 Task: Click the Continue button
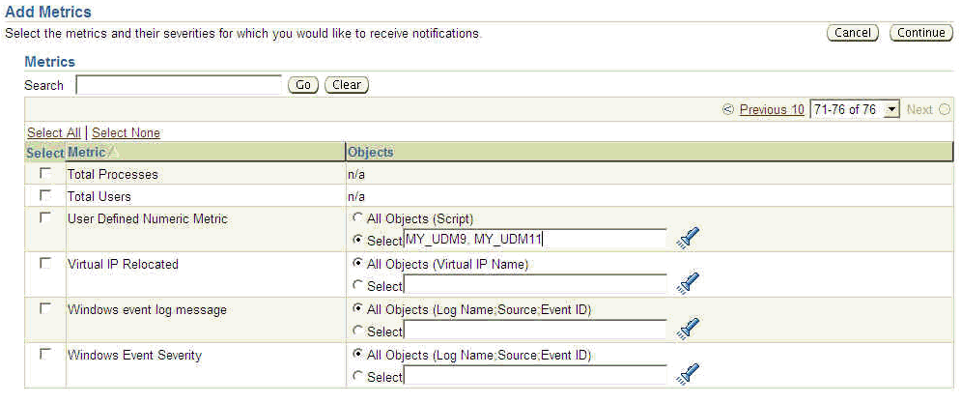pyautogui.click(x=920, y=33)
